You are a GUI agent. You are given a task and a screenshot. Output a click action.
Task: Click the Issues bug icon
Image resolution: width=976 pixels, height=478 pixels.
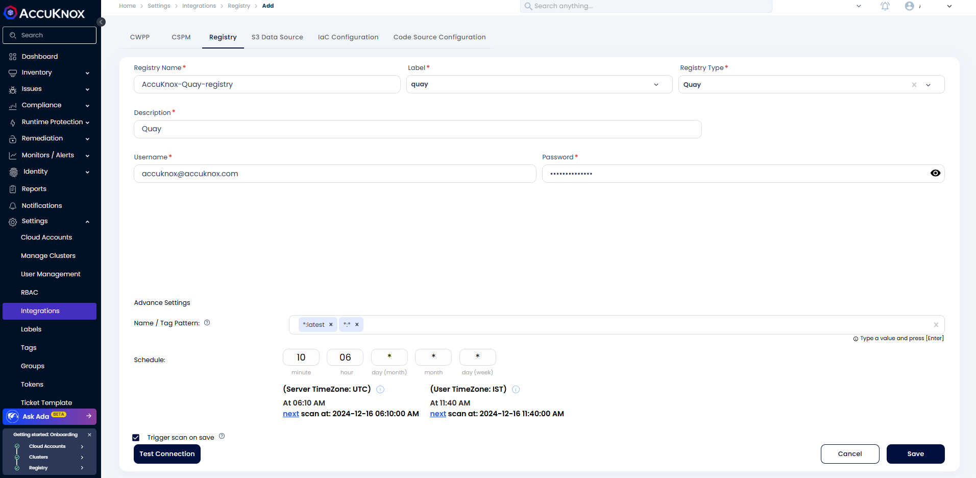[x=13, y=89]
